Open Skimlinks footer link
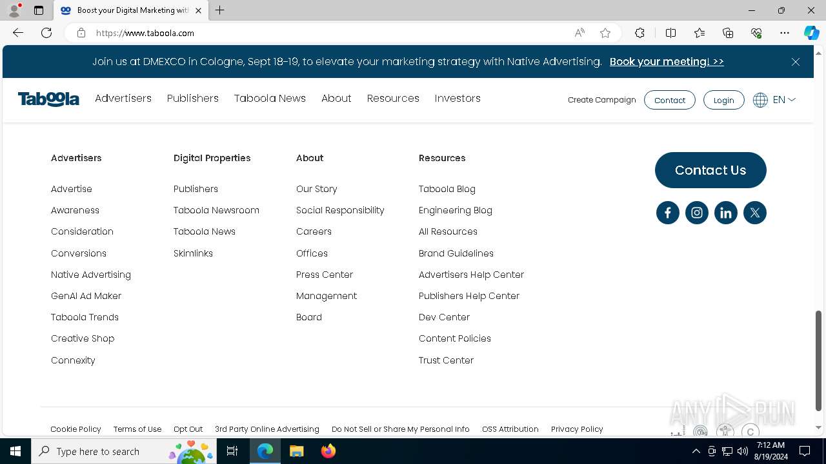The width and height of the screenshot is (826, 464). (x=193, y=253)
